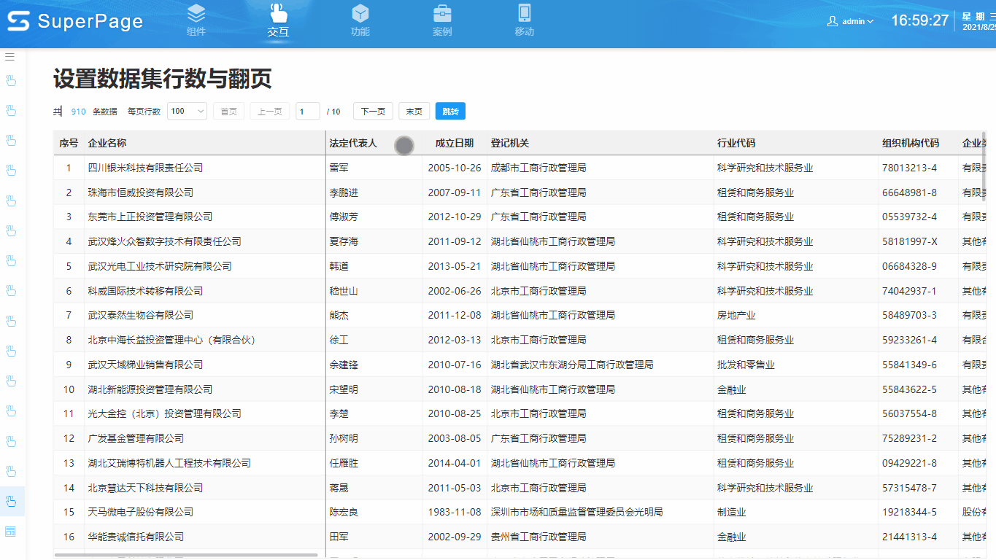The image size is (996, 560).
Task: Toggle the hamburger sidebar menu icon
Action: pyautogui.click(x=10, y=56)
